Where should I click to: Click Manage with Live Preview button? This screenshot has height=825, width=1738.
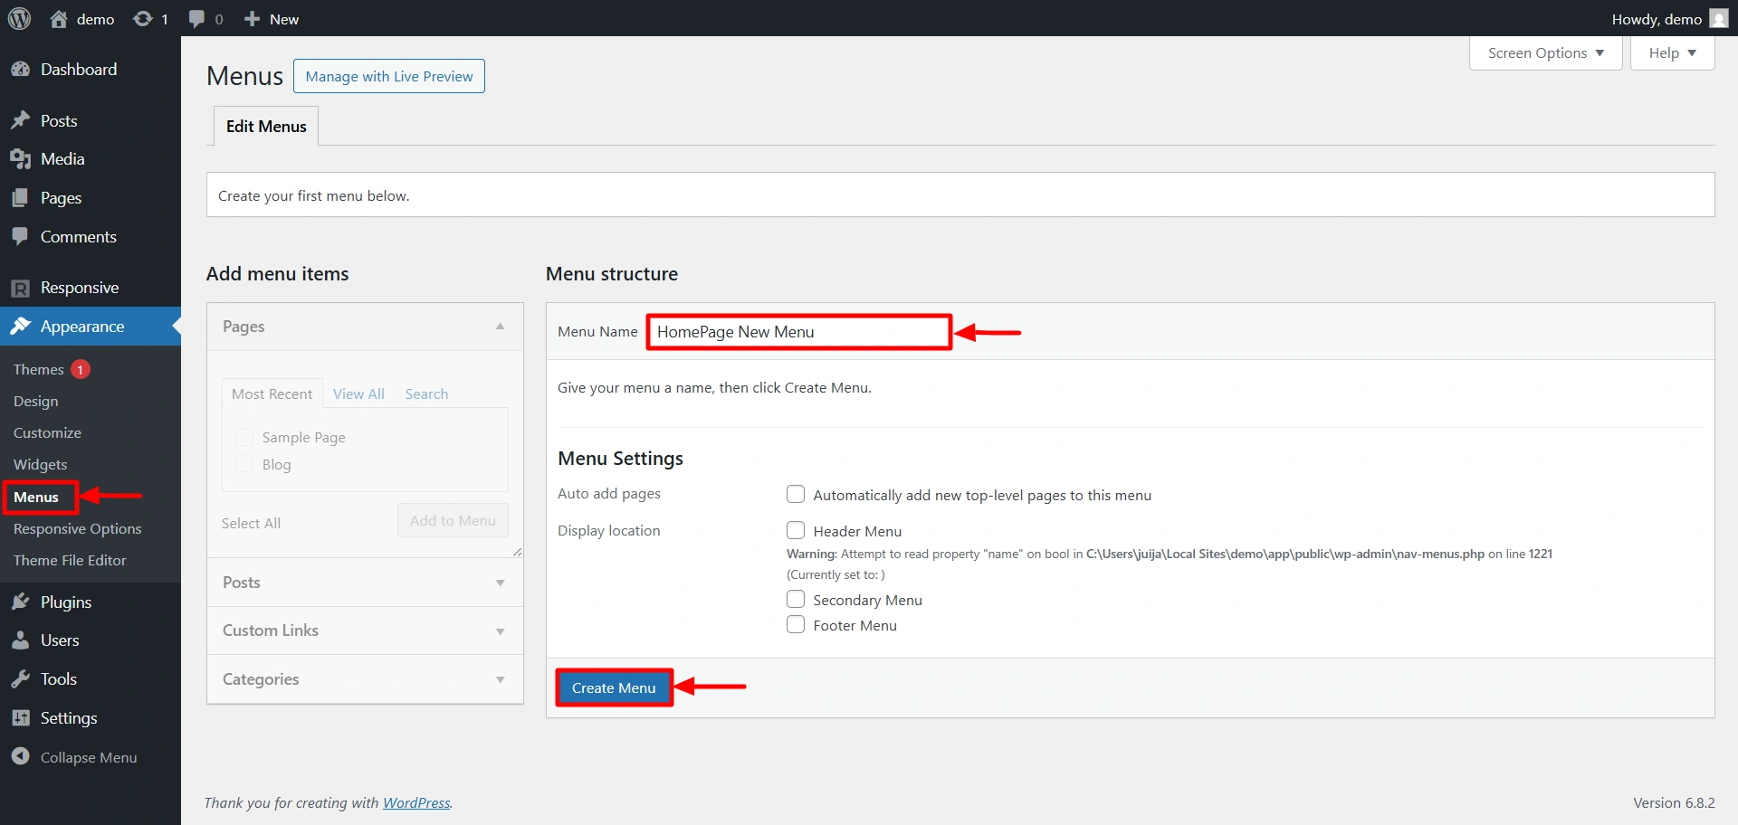(x=389, y=76)
